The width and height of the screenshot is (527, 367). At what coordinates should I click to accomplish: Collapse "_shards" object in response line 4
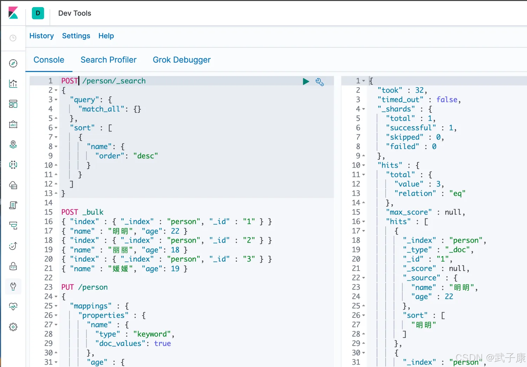364,109
